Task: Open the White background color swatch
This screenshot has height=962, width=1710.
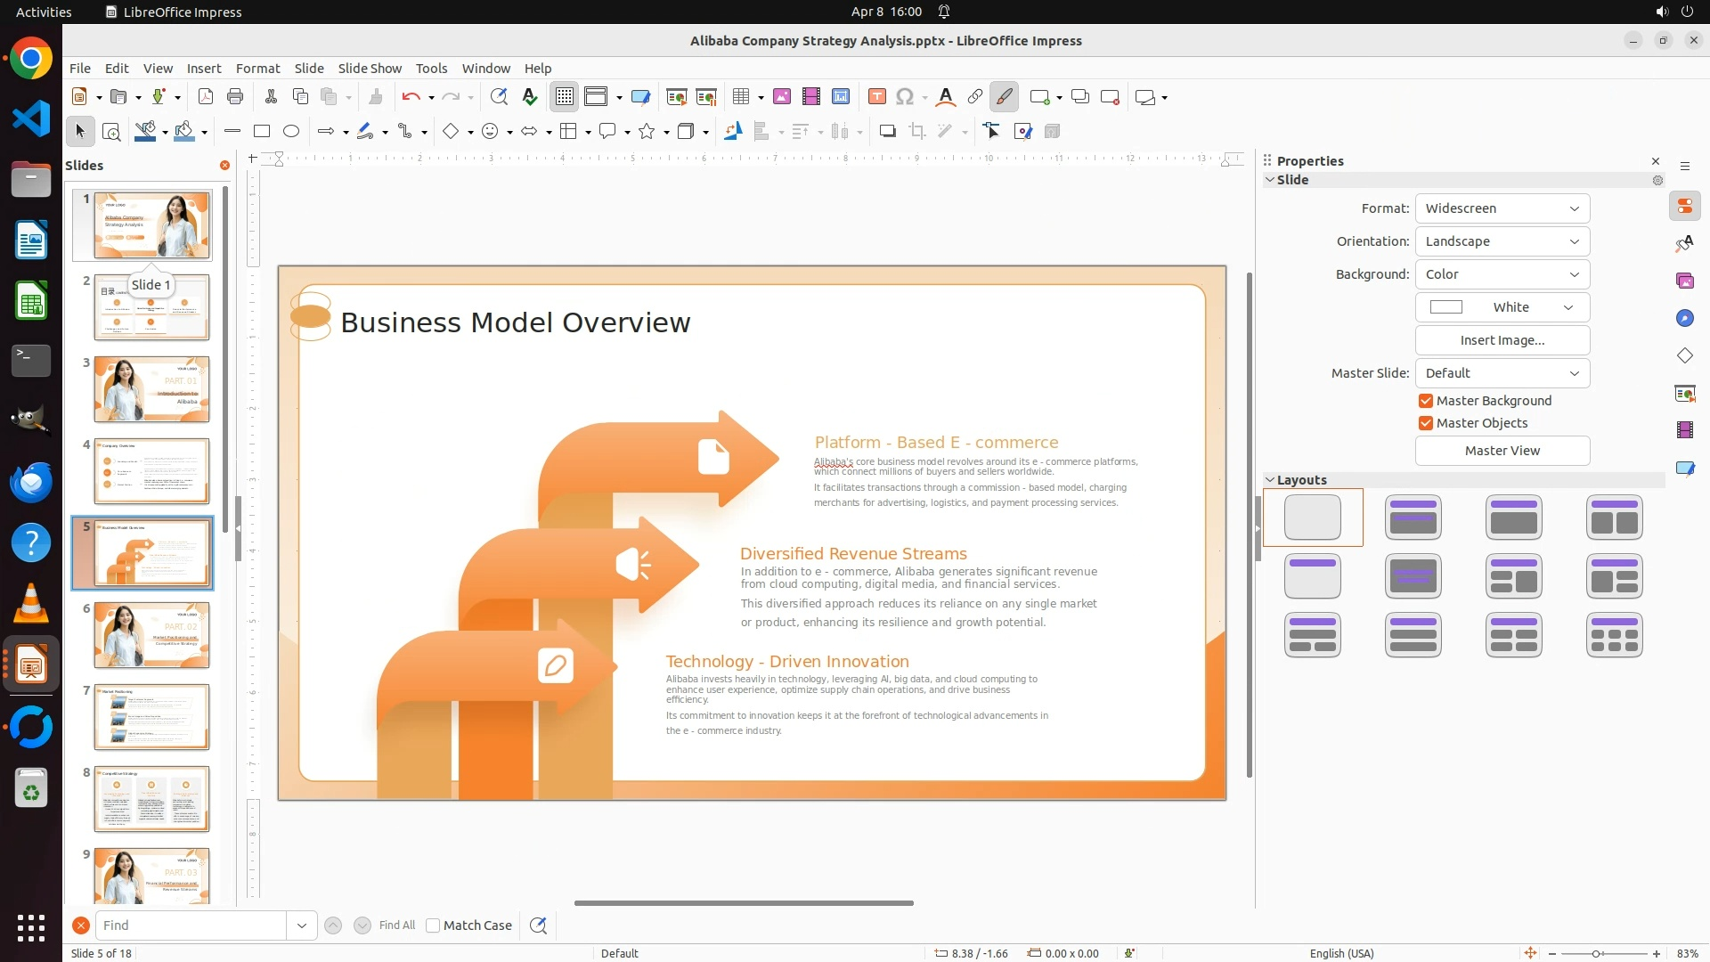Action: coord(1502,307)
